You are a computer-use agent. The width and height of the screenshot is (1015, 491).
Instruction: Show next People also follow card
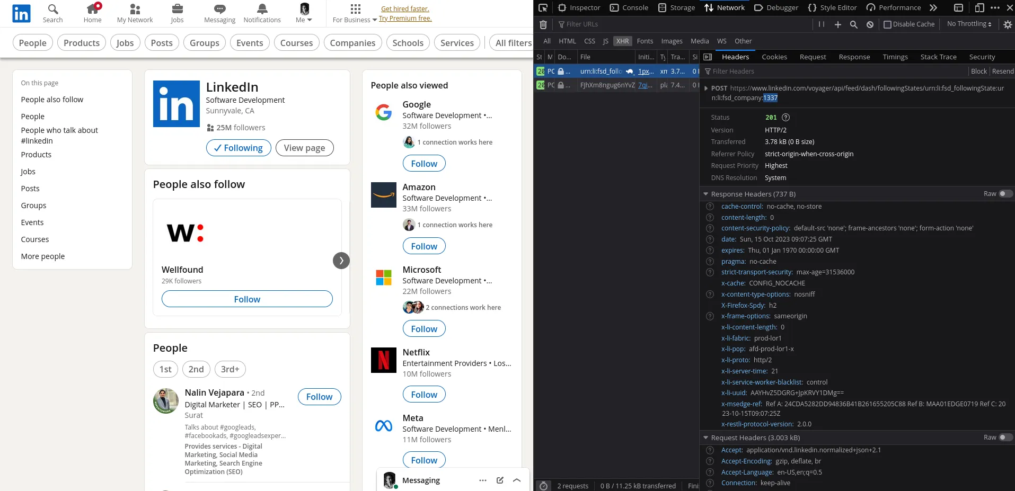click(341, 261)
